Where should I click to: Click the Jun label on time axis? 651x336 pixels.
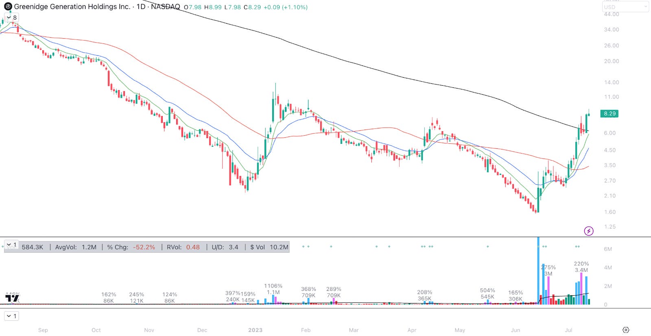pyautogui.click(x=516, y=330)
